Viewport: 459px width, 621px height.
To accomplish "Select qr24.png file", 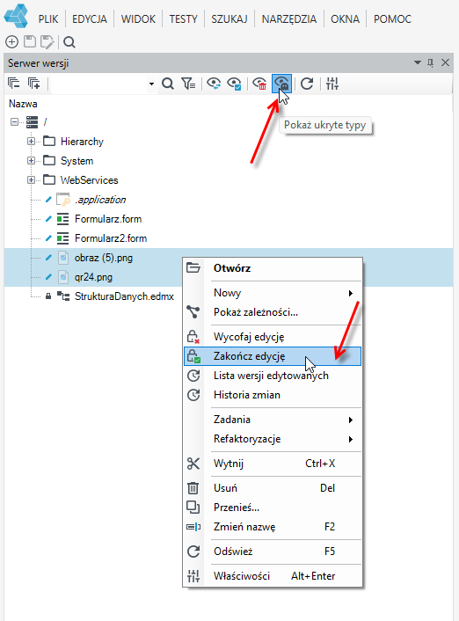I will (93, 277).
